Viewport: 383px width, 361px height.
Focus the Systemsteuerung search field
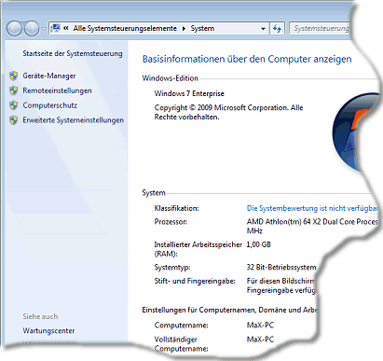click(x=320, y=29)
